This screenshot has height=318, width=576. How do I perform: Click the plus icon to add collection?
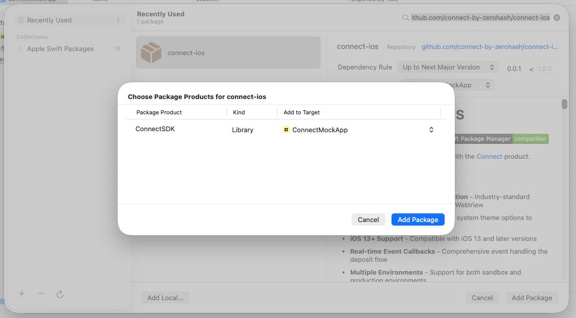21,294
